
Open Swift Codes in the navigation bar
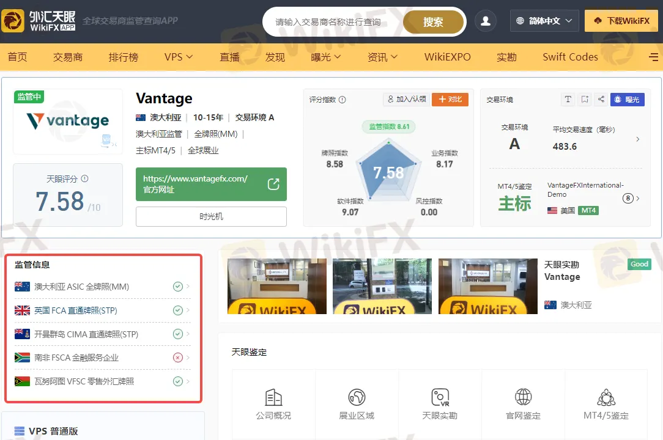570,57
